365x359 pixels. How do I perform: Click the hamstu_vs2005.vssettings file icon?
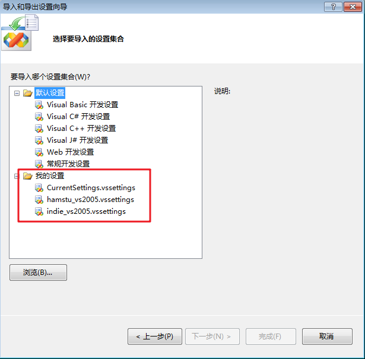pyautogui.click(x=39, y=200)
